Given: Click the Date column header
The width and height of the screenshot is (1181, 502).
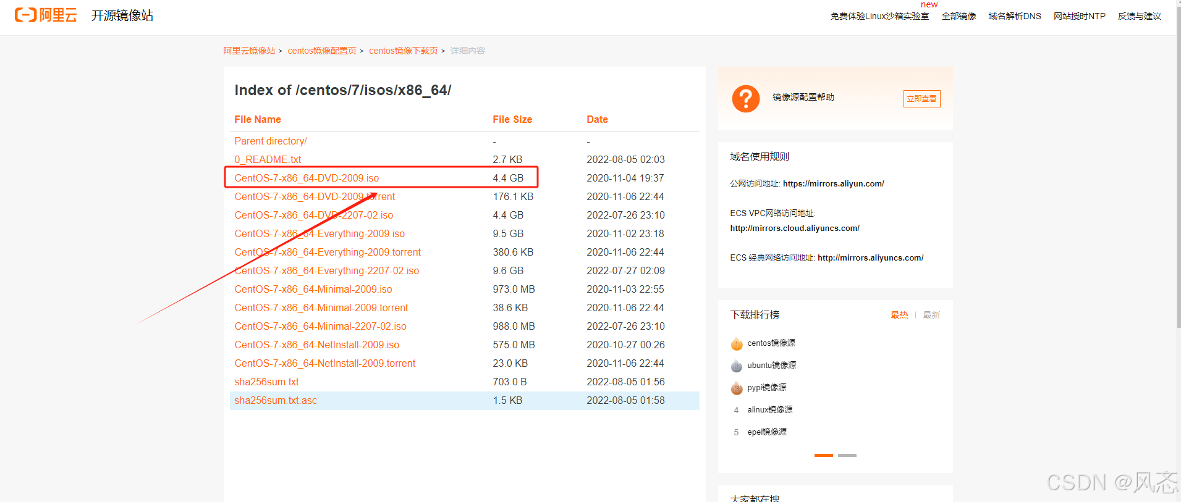Looking at the screenshot, I should (597, 119).
